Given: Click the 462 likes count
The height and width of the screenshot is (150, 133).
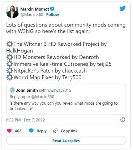Looking at the screenshot, I should coord(18,131).
